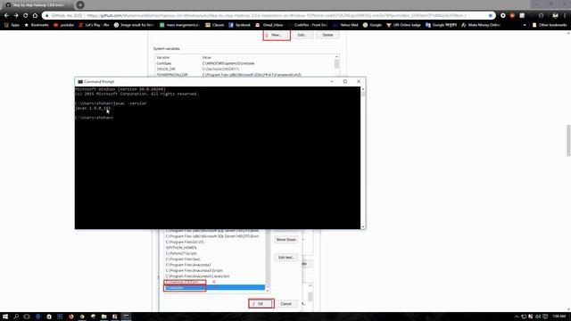
Task: Go forward in browser history
Action: (x=16, y=16)
